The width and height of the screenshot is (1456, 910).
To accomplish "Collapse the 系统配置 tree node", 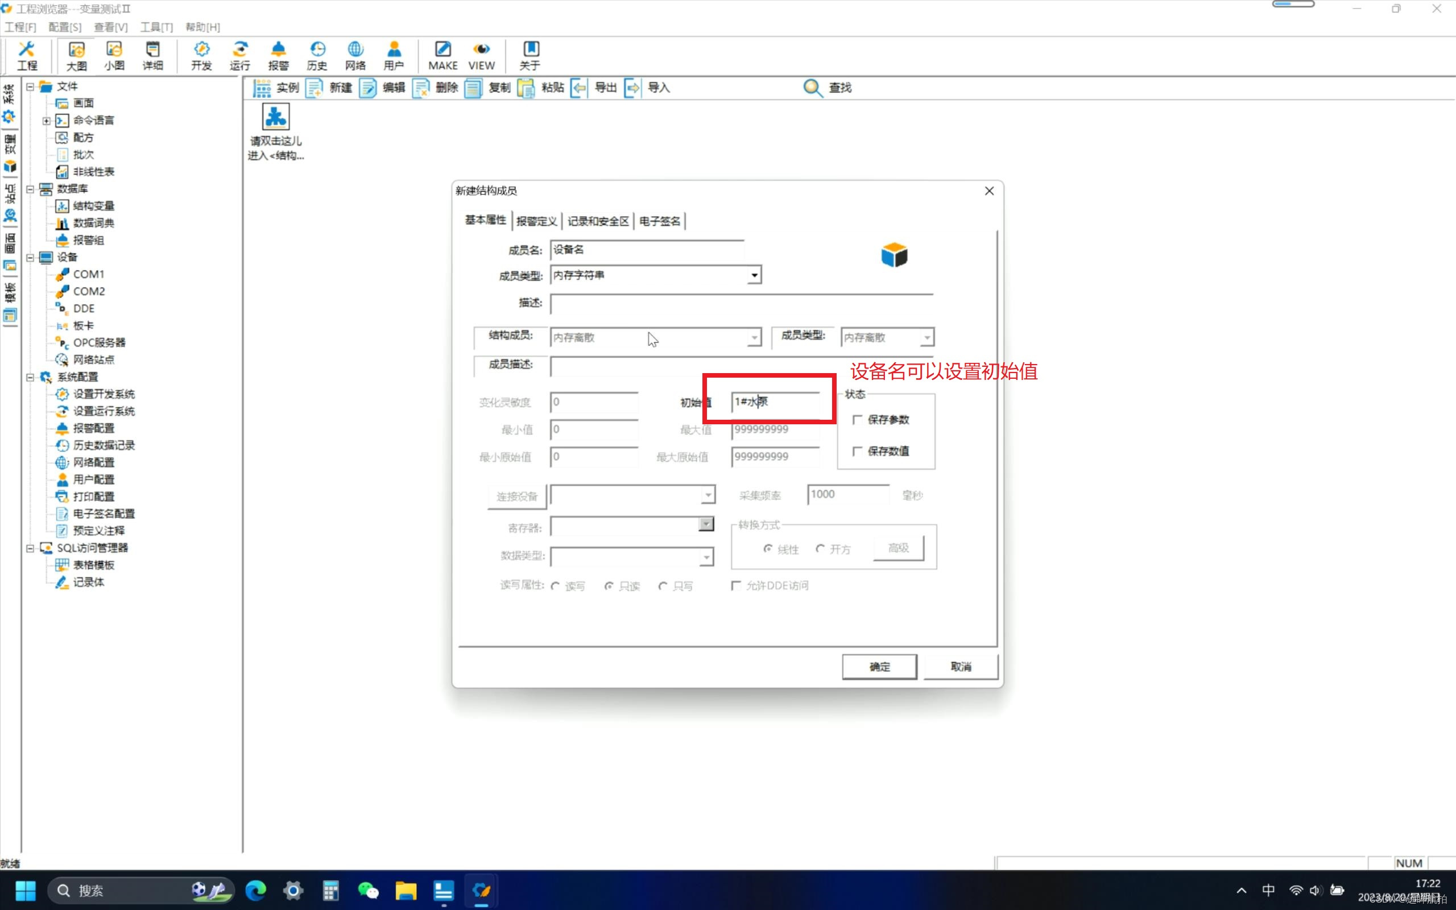I will (x=30, y=377).
